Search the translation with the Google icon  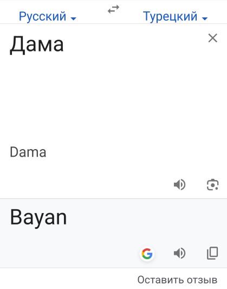147,254
